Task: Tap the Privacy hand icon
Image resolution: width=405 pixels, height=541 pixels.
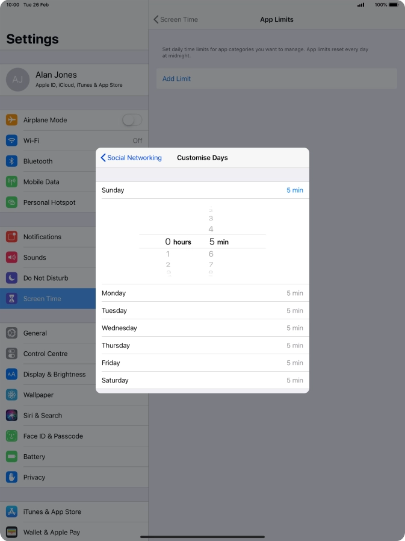Action: coord(11,477)
